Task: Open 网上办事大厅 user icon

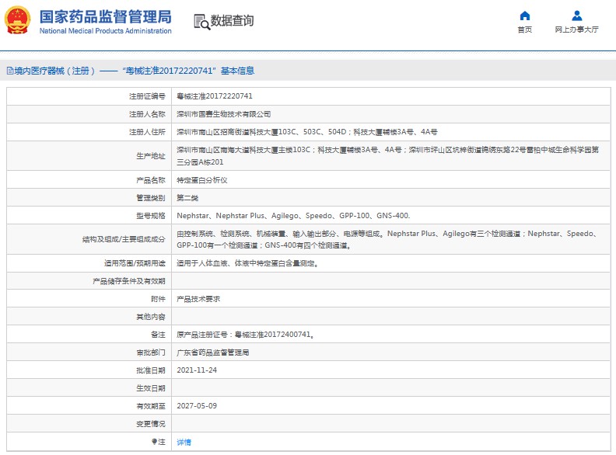Action: click(576, 16)
